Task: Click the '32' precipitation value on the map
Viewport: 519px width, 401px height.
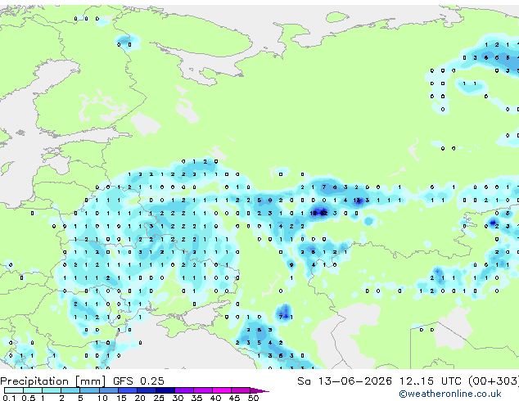Action: click(323, 213)
